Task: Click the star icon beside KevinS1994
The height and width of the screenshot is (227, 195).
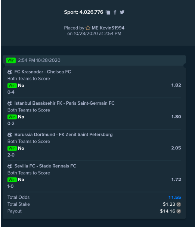Action: coord(88,28)
